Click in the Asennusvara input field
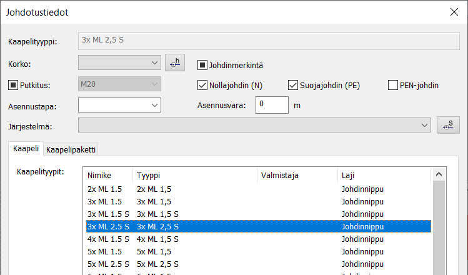 tap(272, 105)
